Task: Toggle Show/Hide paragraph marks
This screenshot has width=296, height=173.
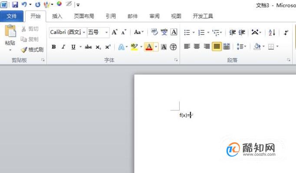Action: click(286, 32)
